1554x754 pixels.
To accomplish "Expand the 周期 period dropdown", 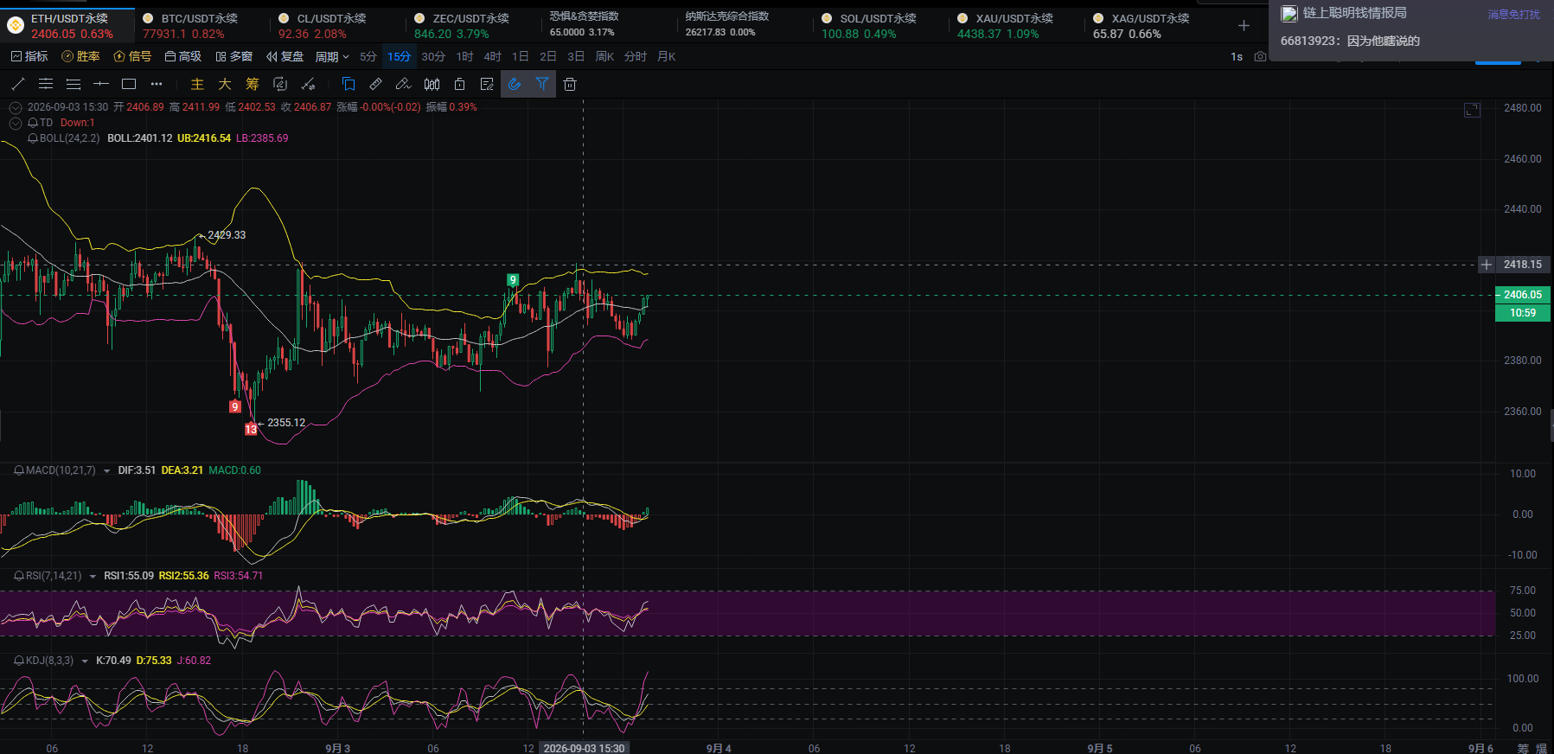I will point(332,56).
